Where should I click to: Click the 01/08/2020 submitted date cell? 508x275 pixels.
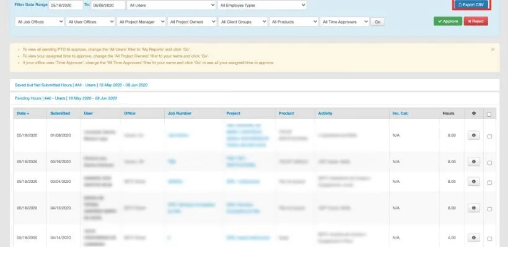(61, 135)
